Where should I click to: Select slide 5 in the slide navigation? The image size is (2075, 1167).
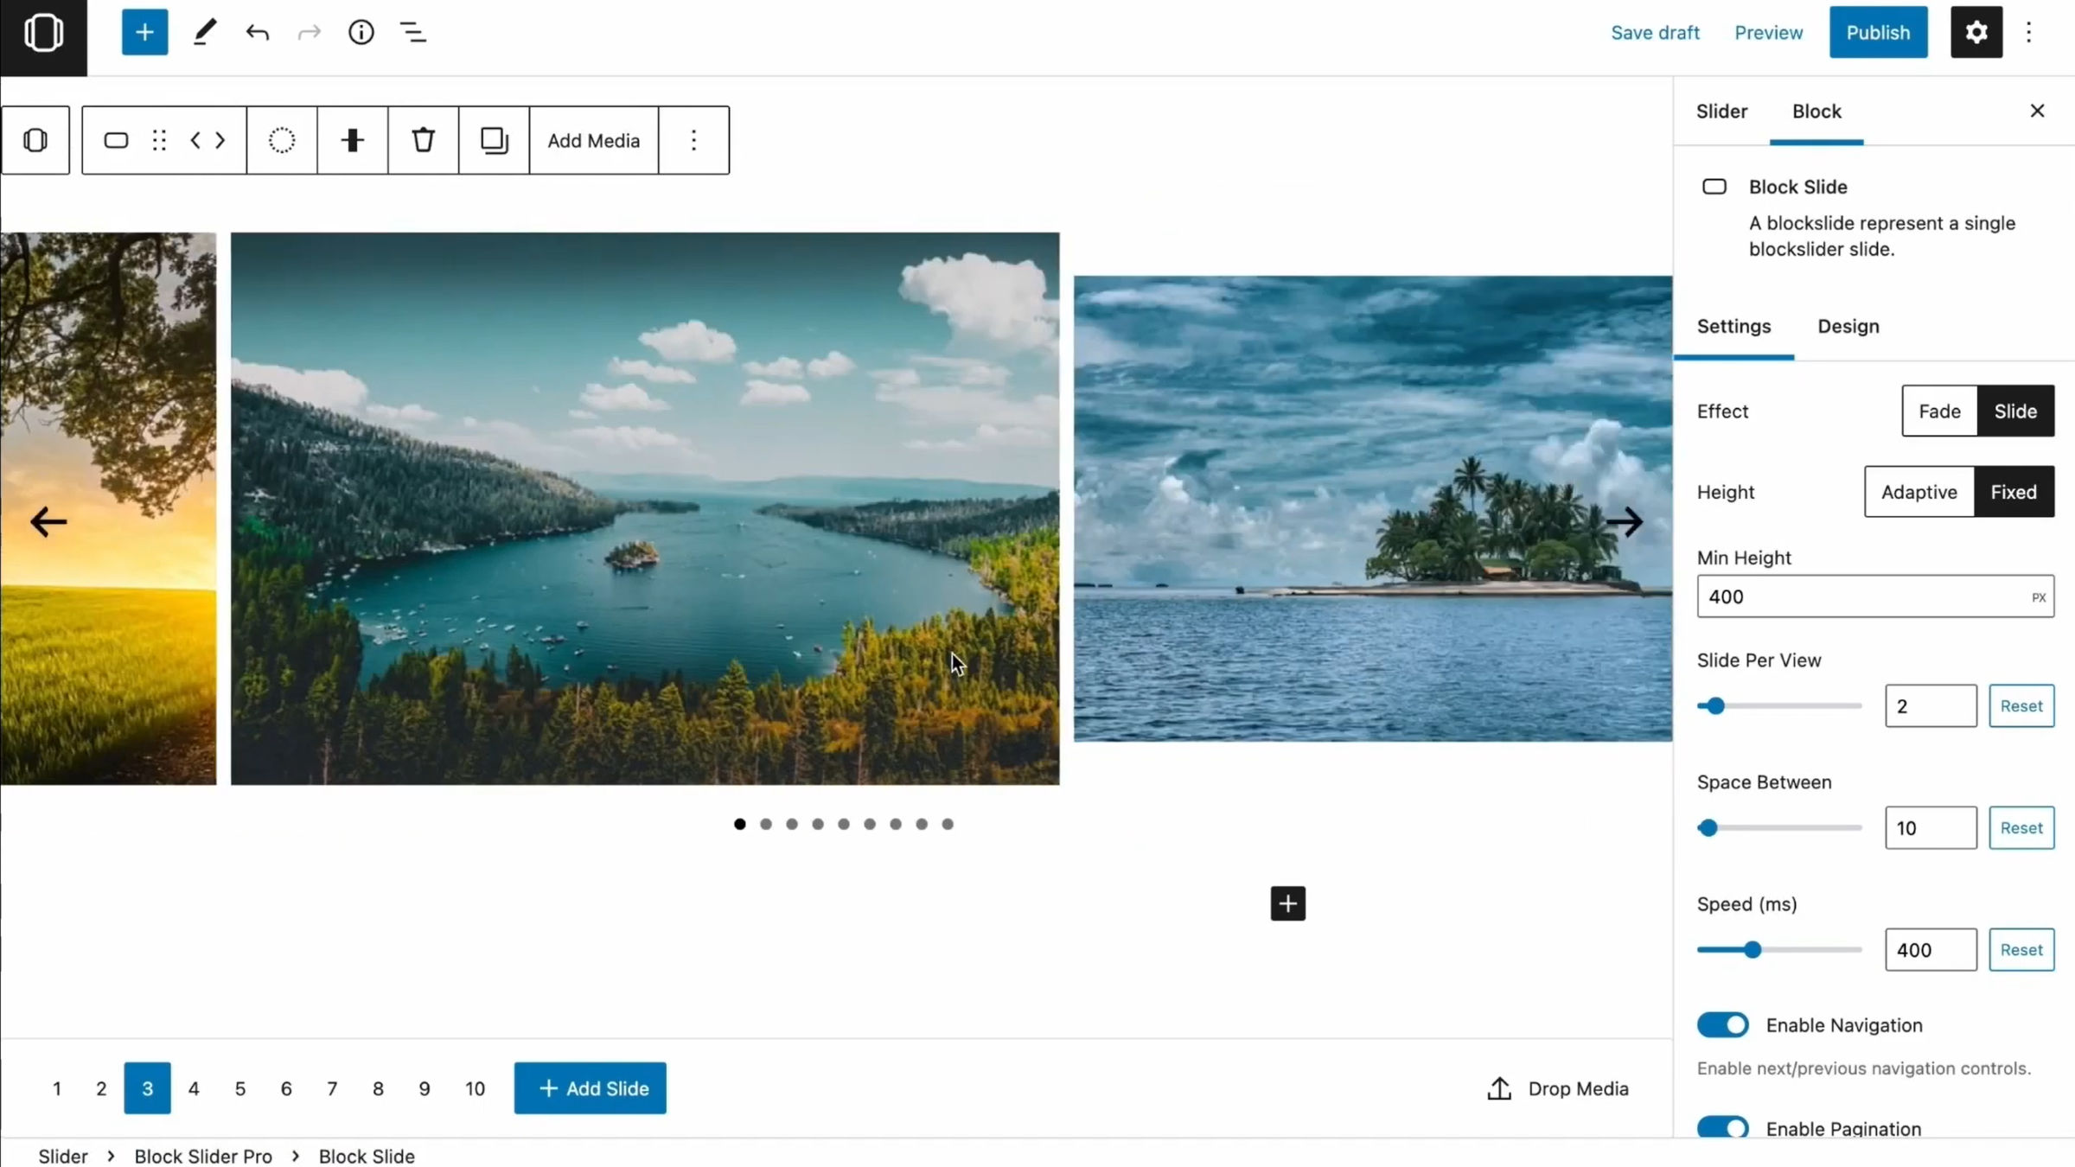(239, 1087)
